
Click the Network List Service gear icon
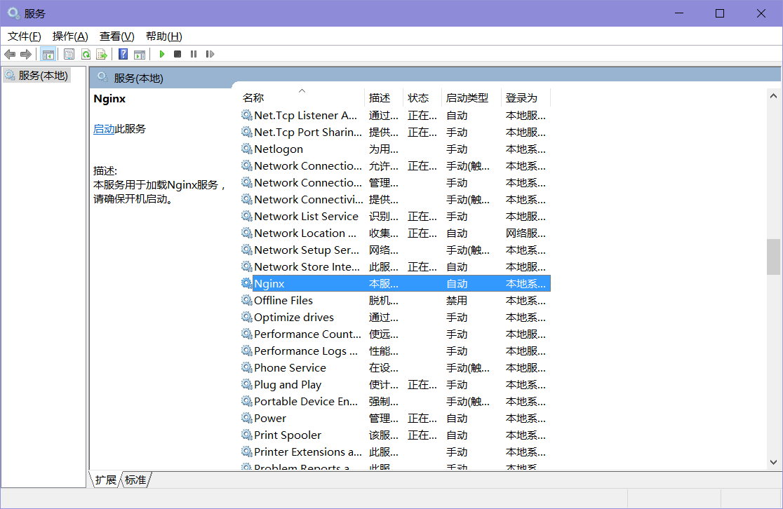pyautogui.click(x=247, y=216)
